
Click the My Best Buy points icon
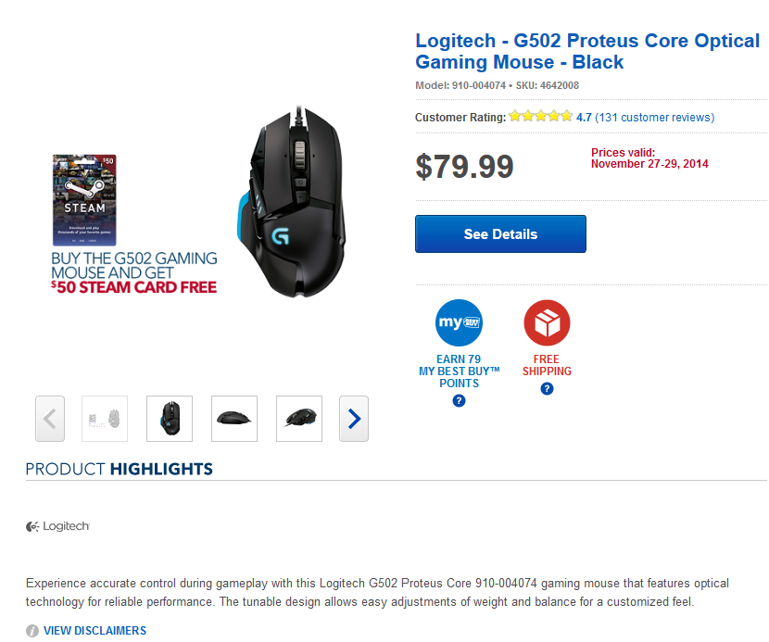click(459, 322)
